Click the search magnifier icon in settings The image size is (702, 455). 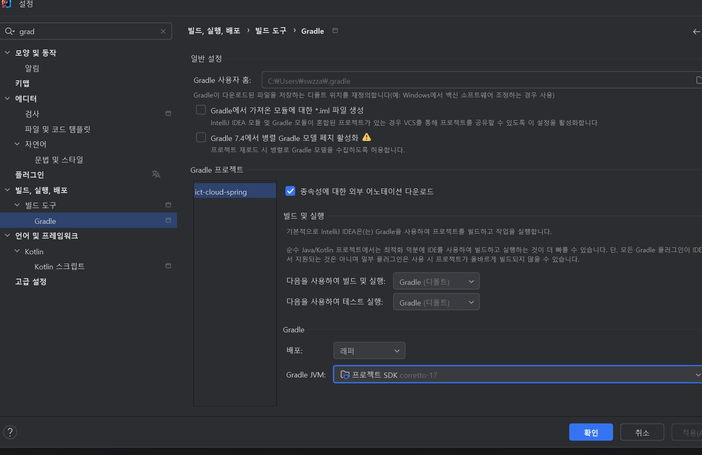click(9, 31)
